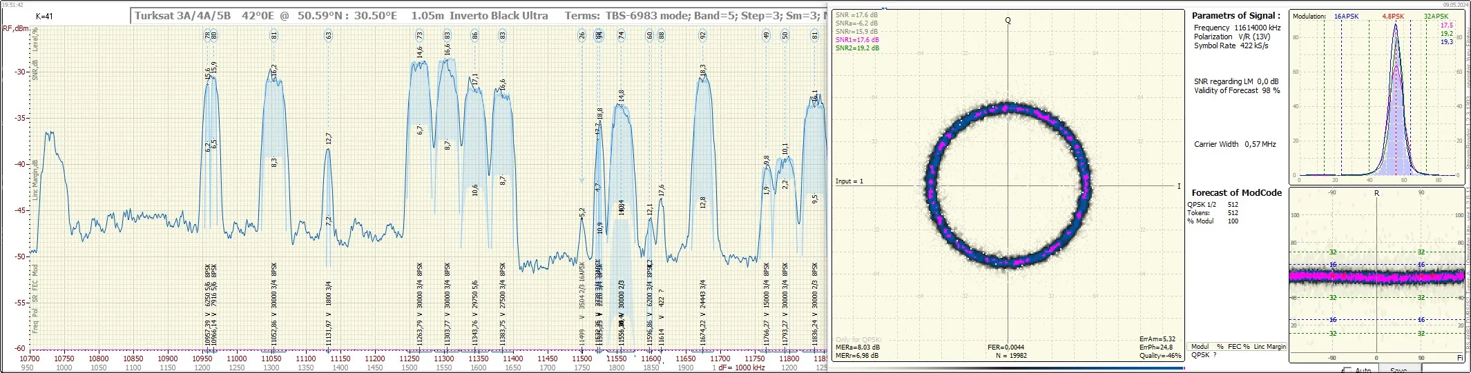This screenshot has height=373, width=1471.
Task: Click the level marker labeled 86
Action: click(x=474, y=35)
